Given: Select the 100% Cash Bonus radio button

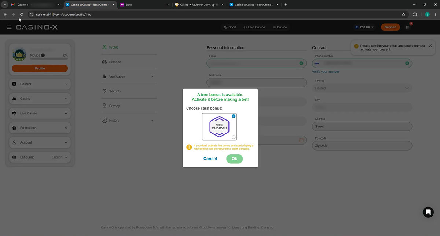Looking at the screenshot, I should pyautogui.click(x=234, y=137).
